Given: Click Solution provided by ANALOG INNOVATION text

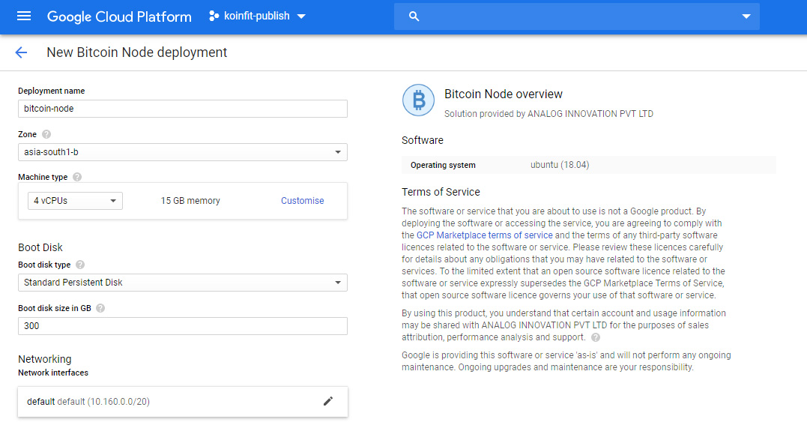Looking at the screenshot, I should coord(548,114).
